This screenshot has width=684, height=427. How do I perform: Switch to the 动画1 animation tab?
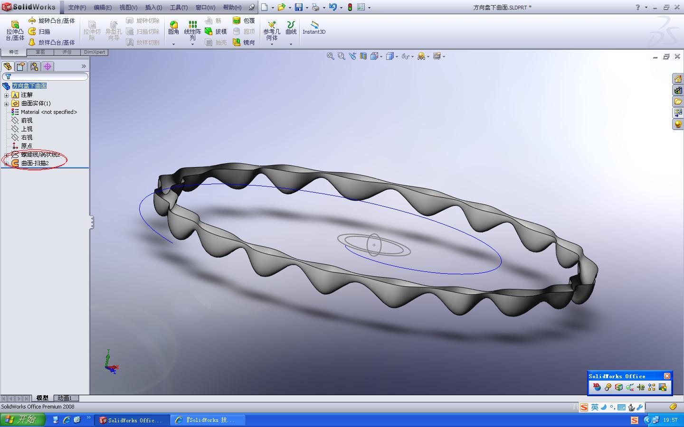point(65,398)
